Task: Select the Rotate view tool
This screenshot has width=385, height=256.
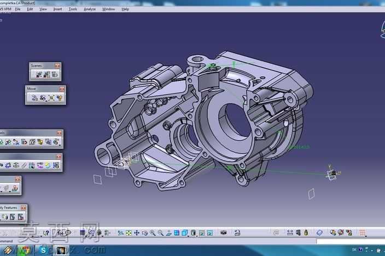Action: (x=144, y=233)
